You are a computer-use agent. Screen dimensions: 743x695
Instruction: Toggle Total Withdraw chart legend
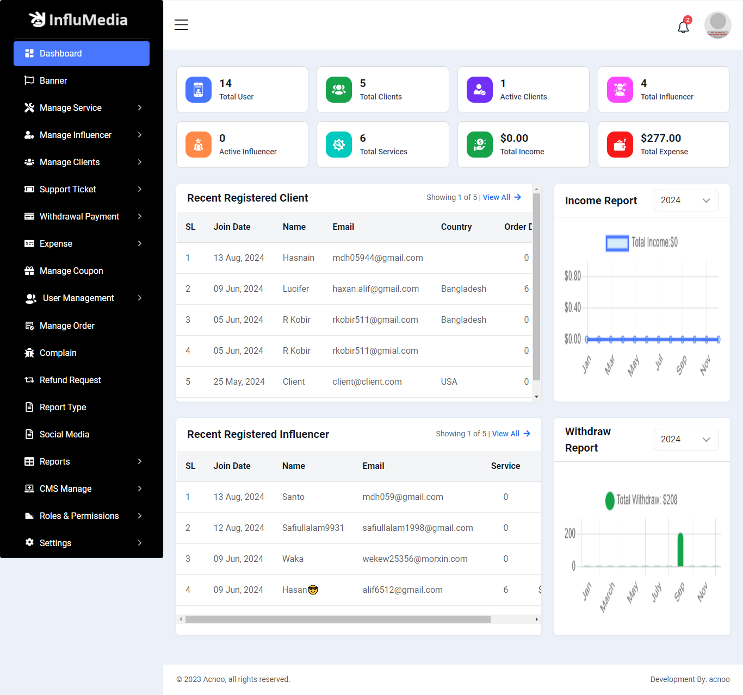pos(641,500)
